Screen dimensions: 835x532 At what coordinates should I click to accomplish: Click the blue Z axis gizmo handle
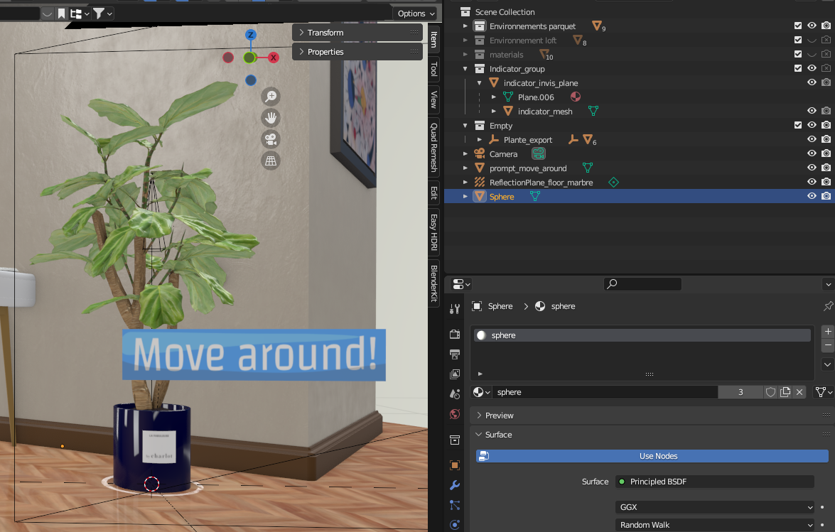pos(250,35)
